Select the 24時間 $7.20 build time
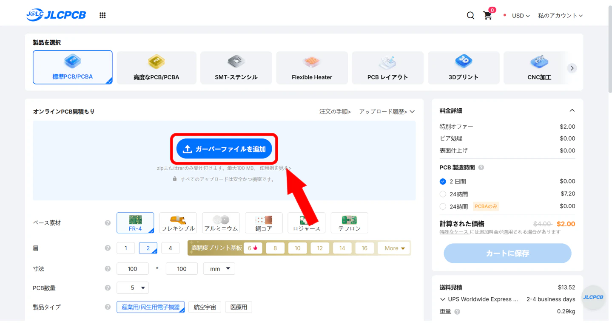The image size is (612, 324). (443, 194)
